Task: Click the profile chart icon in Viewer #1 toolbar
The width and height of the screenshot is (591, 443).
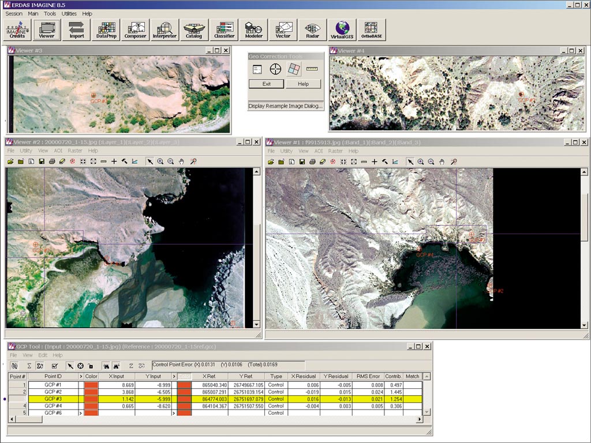Action: click(395, 162)
